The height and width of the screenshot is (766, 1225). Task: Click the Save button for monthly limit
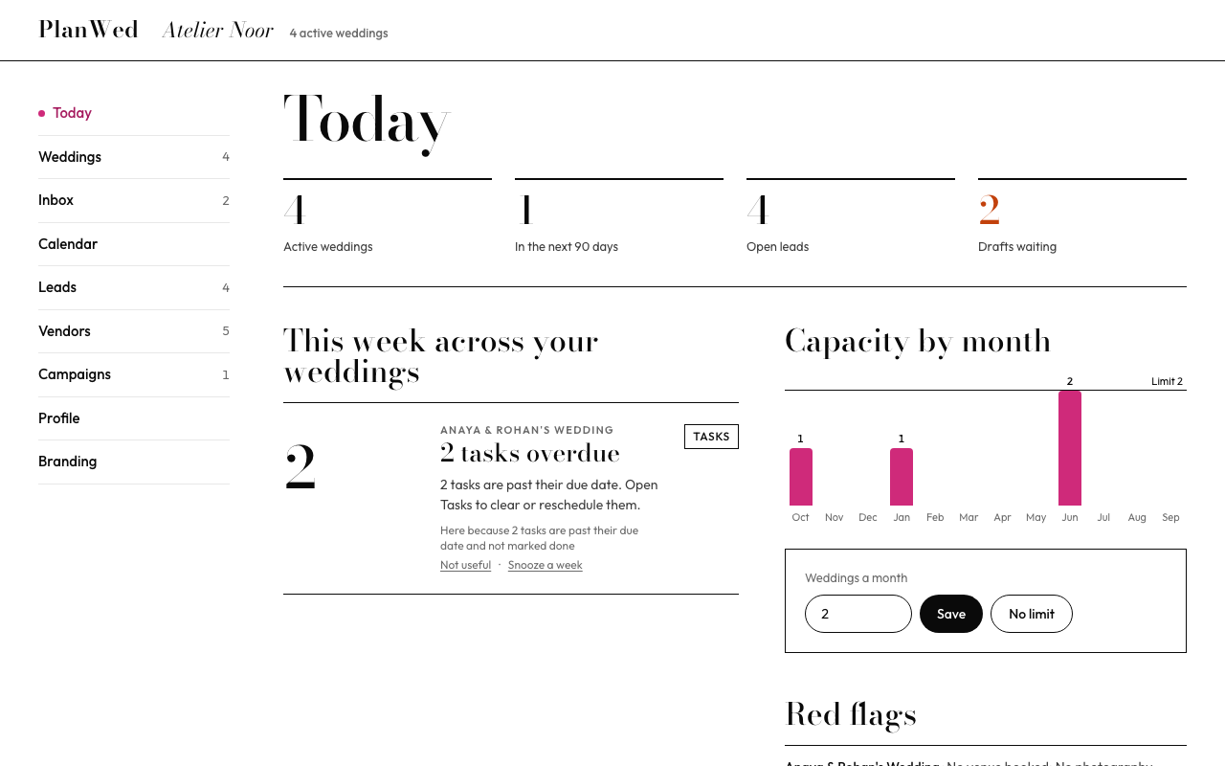[951, 614]
